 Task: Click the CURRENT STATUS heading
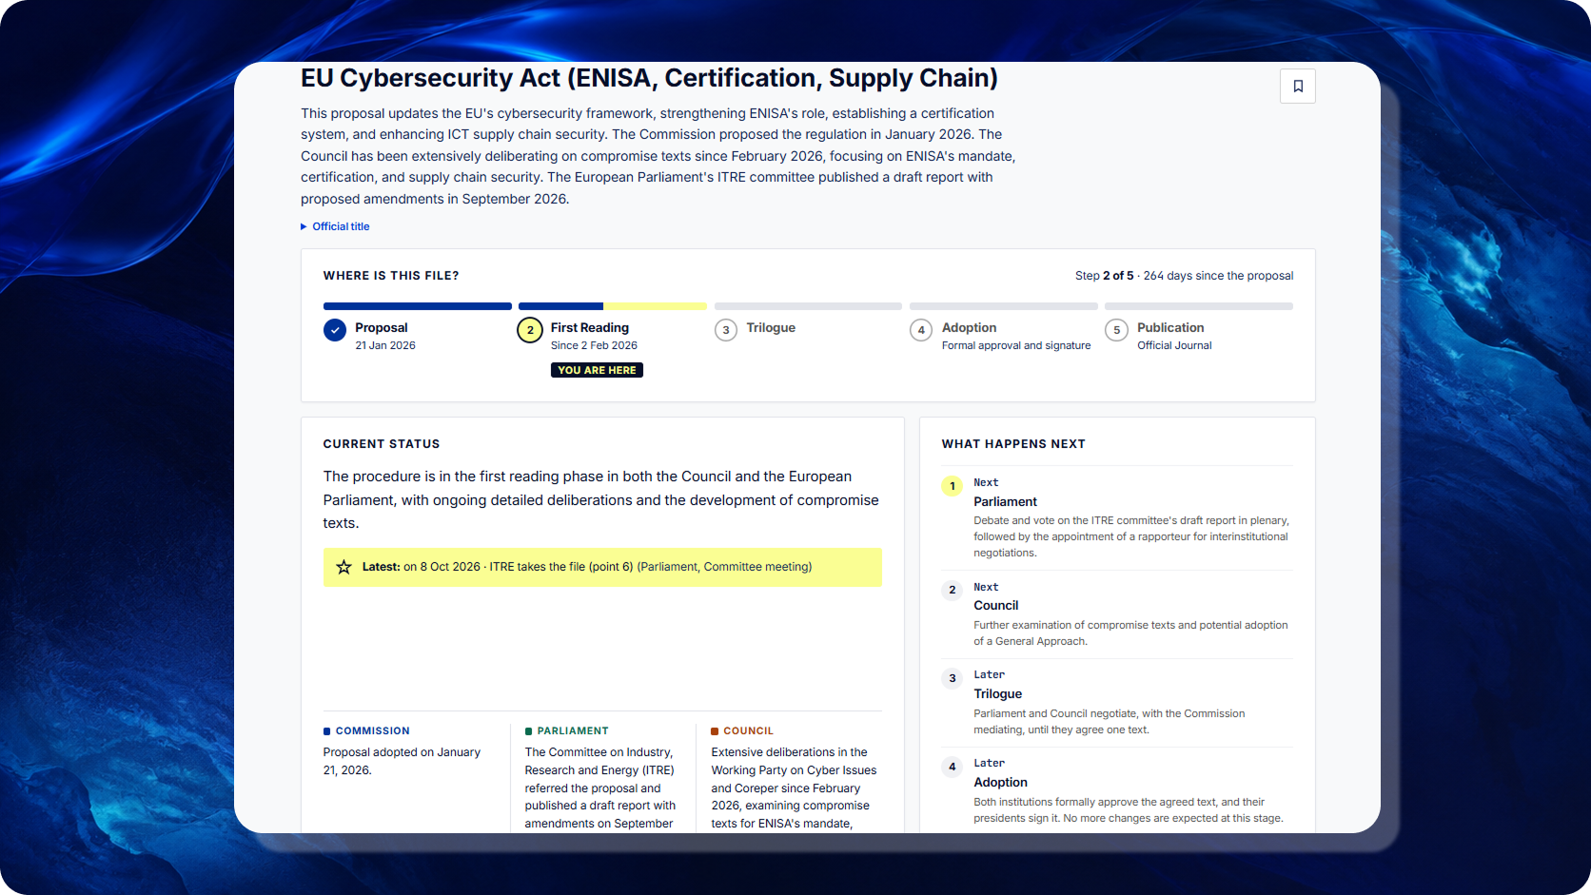tap(382, 444)
